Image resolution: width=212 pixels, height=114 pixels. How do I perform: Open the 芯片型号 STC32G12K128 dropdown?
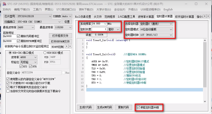point(34,16)
